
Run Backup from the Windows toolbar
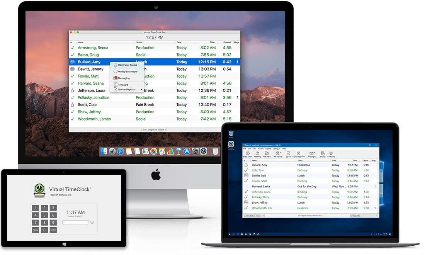pos(323,154)
